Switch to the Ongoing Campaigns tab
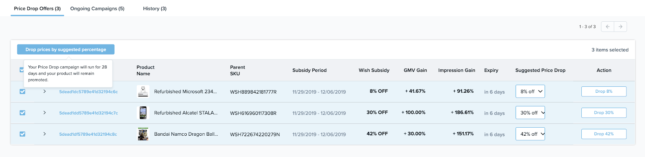Image resolution: width=645 pixels, height=157 pixels. click(x=97, y=8)
